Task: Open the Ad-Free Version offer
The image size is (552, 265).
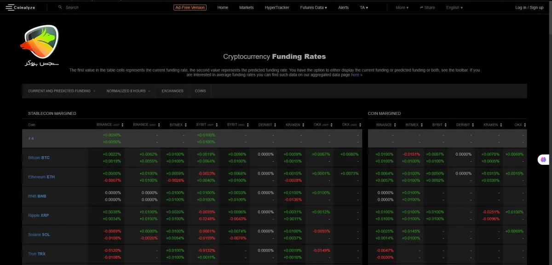Action: click(x=190, y=7)
